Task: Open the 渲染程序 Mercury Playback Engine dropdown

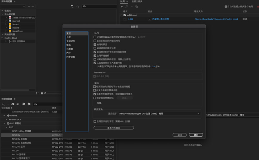Action: click(x=159, y=114)
